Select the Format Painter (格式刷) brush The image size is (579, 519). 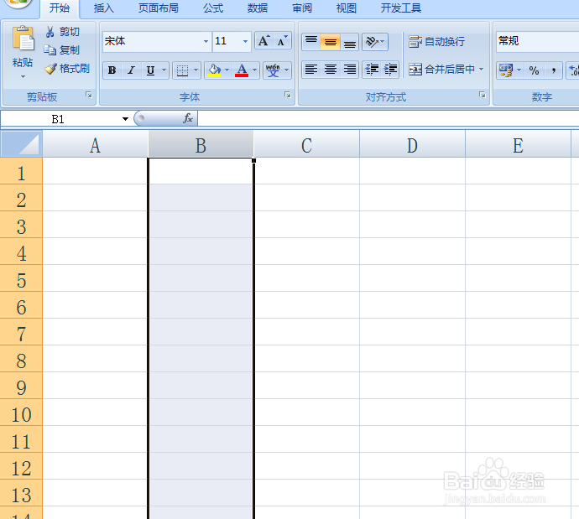66,68
